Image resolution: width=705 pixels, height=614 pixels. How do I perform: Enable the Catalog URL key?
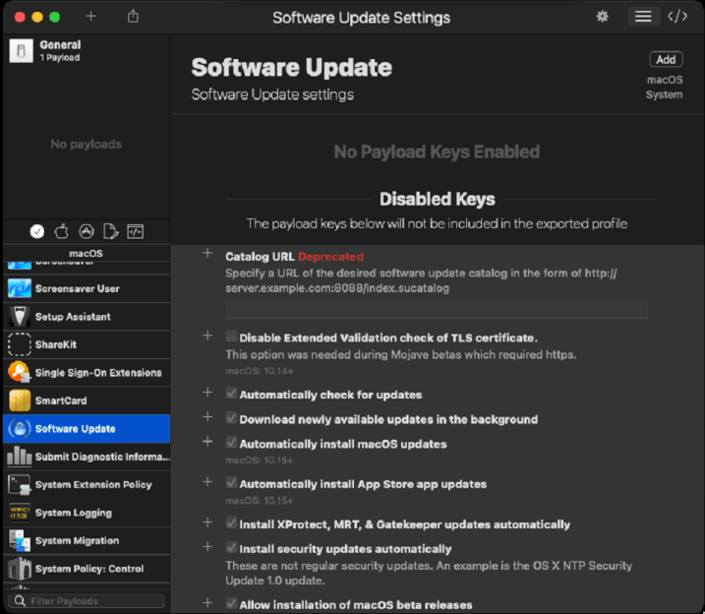click(207, 253)
